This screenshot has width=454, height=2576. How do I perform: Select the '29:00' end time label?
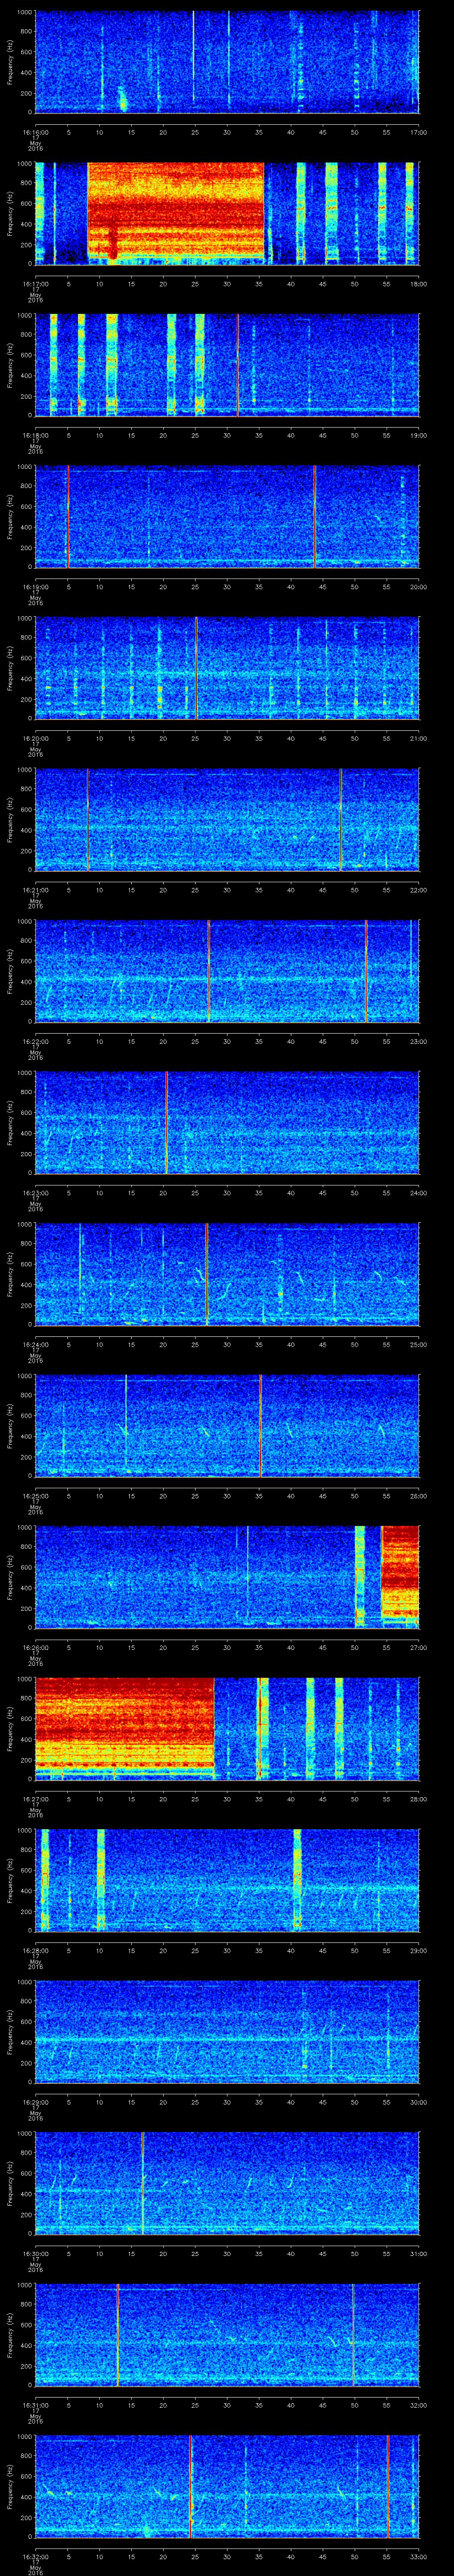pyautogui.click(x=418, y=1950)
